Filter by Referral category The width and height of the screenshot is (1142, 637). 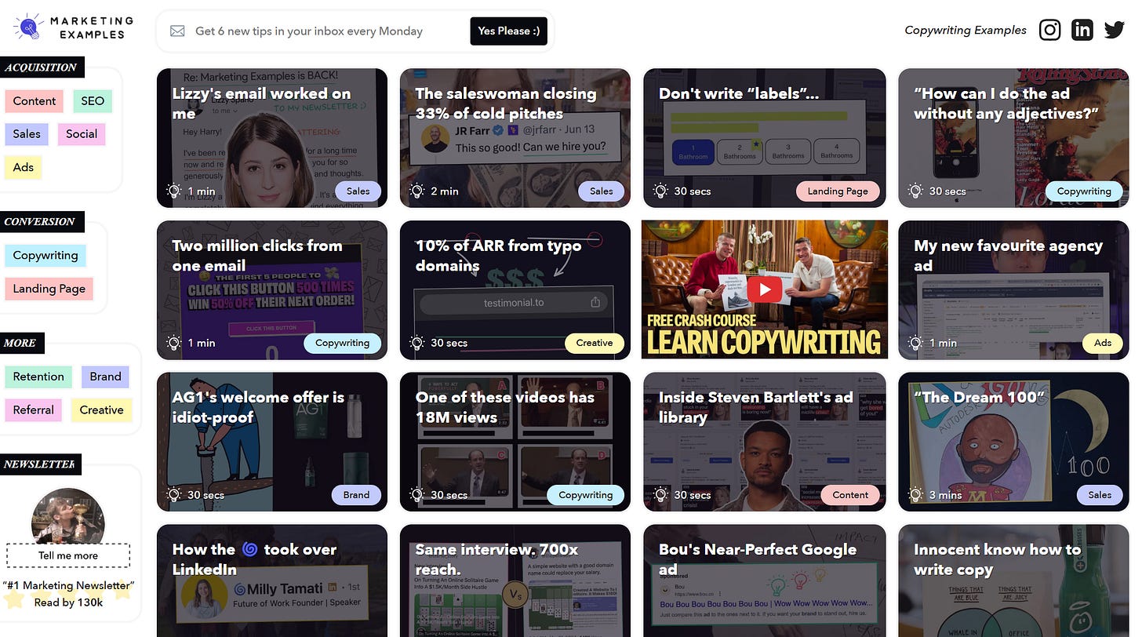[x=34, y=409]
